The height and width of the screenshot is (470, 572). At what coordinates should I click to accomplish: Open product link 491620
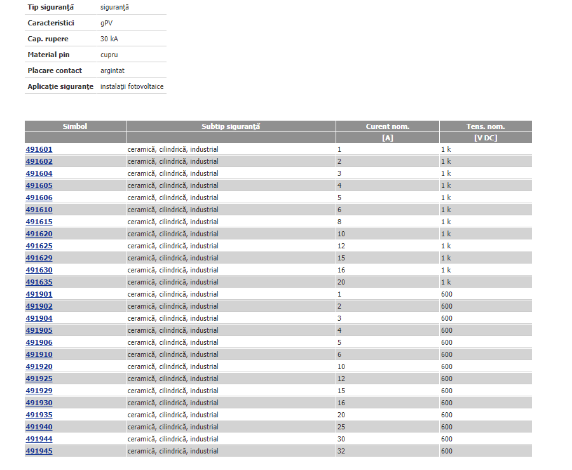click(39, 234)
